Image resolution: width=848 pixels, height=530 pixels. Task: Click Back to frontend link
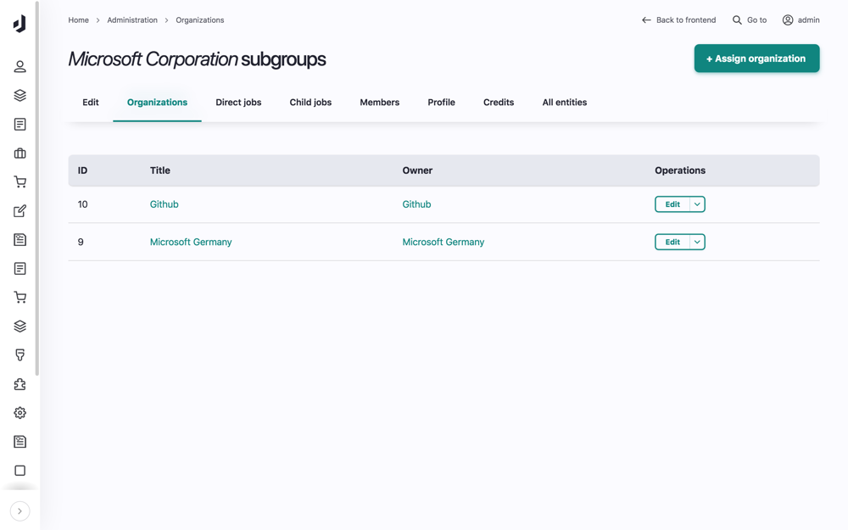click(x=678, y=20)
